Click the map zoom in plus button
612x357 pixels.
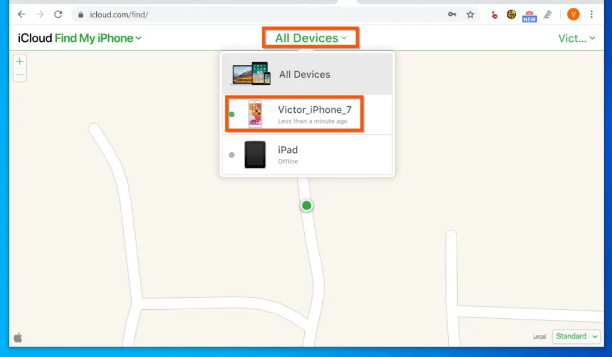(x=20, y=61)
